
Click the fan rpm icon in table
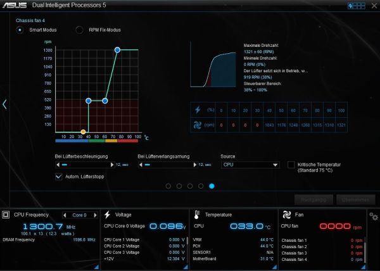click(x=198, y=125)
